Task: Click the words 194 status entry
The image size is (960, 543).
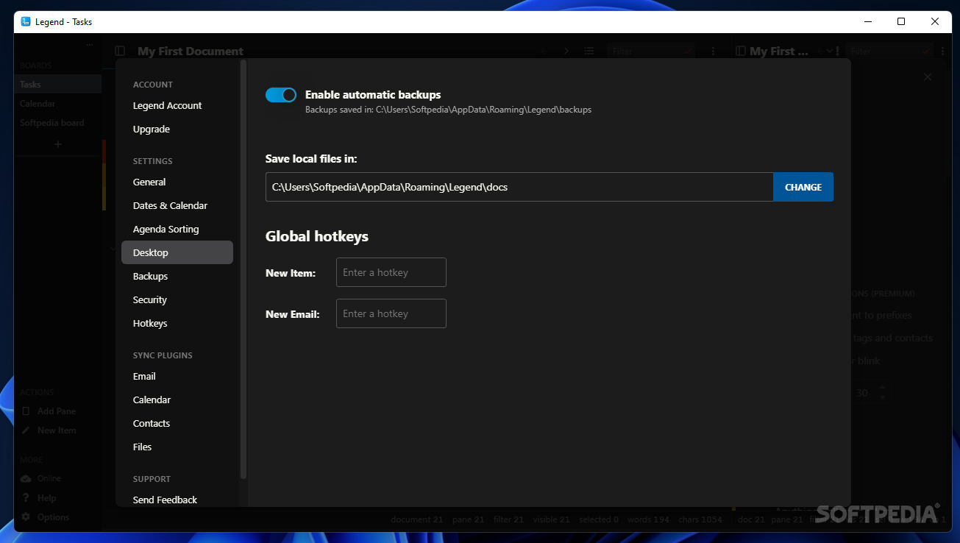Action: click(648, 519)
